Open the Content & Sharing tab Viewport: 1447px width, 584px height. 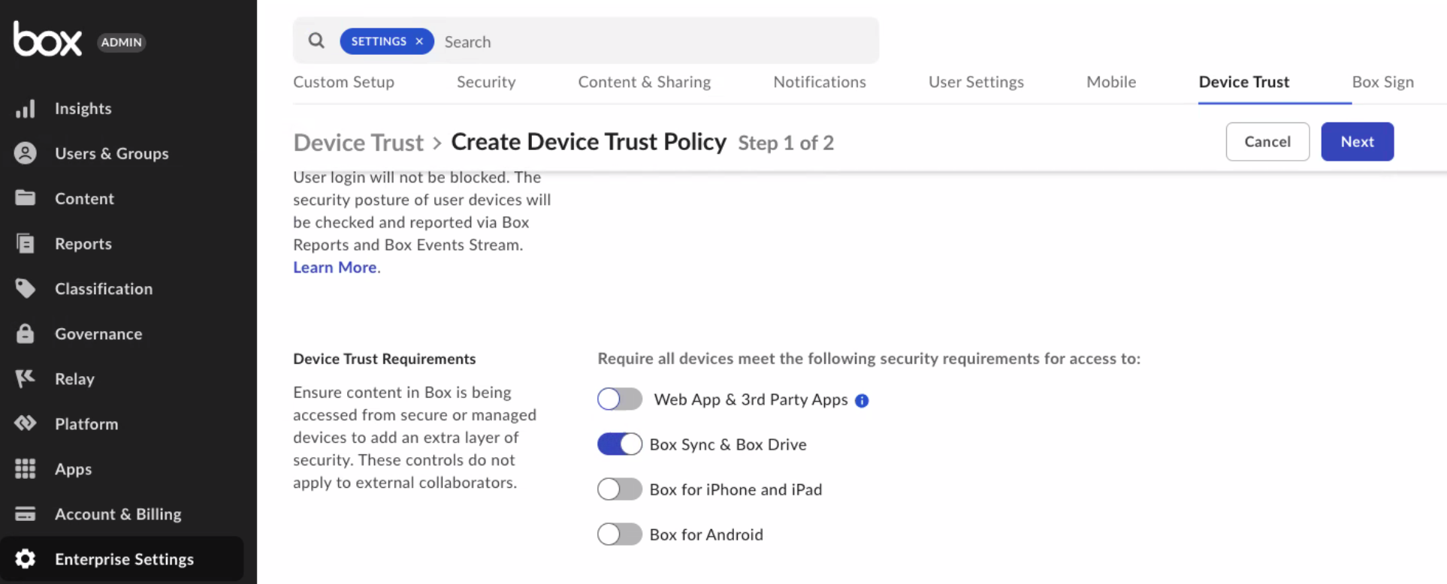644,82
